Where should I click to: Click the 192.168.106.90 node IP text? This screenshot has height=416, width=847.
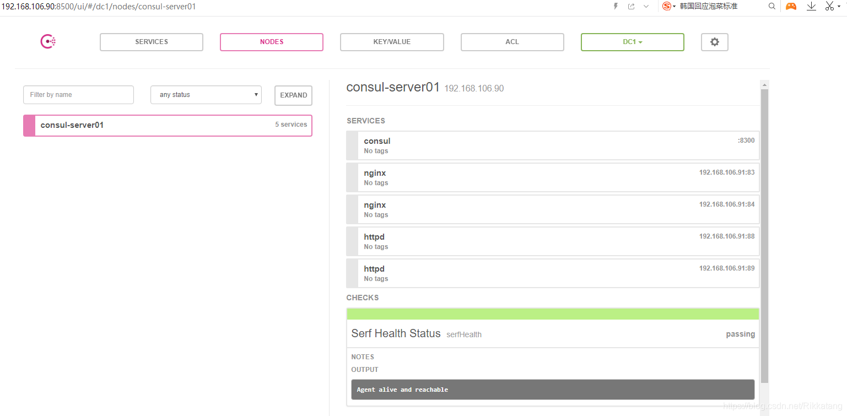(x=474, y=89)
